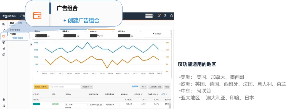Image resolution: width=298 pixels, height=109 pixels.
Task: Click the + 添加指标 add metric button
Action: click(157, 34)
